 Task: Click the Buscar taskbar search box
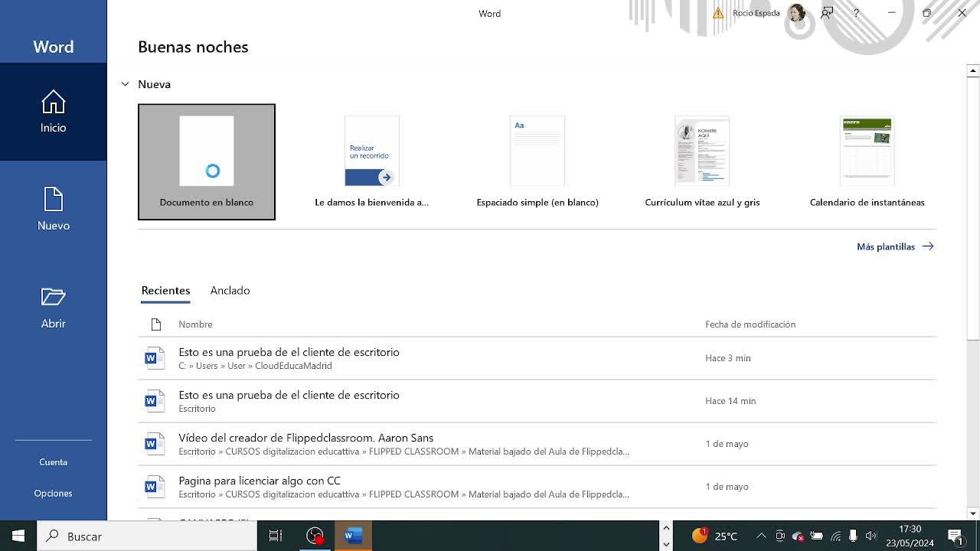147,536
